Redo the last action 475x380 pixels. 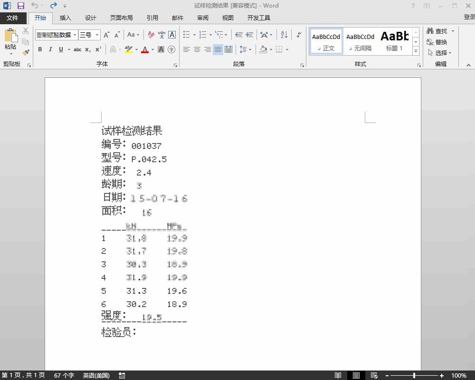tap(54, 5)
